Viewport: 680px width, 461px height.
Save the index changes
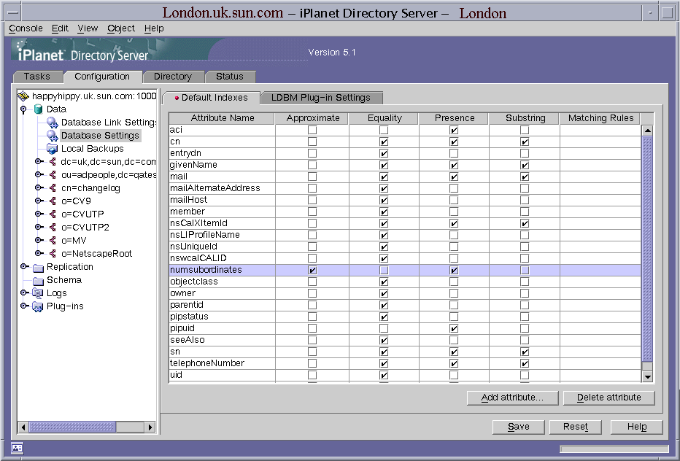pos(518,427)
